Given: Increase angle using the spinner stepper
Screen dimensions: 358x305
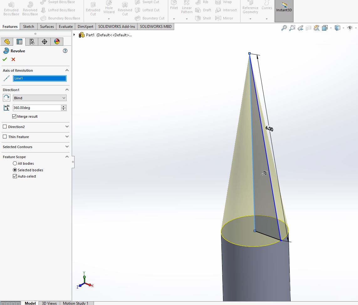Looking at the screenshot, I should pos(63,106).
